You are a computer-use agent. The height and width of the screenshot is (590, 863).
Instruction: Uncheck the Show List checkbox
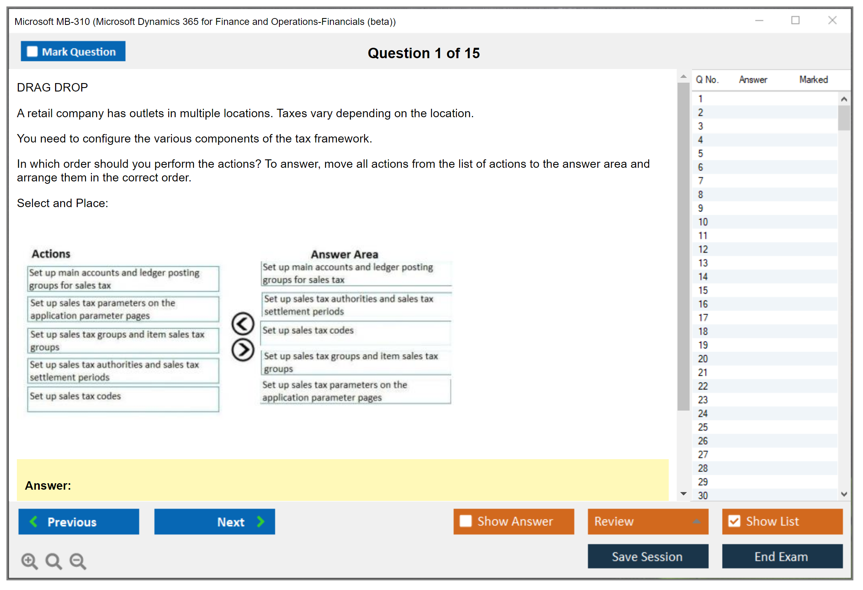[734, 521]
